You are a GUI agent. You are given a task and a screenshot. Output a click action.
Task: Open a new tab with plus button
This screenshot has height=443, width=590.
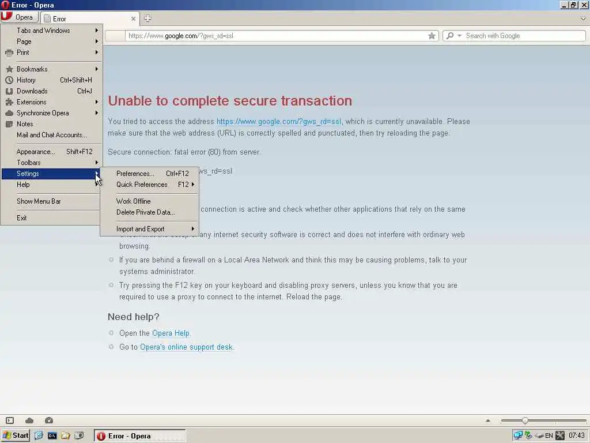[147, 18]
